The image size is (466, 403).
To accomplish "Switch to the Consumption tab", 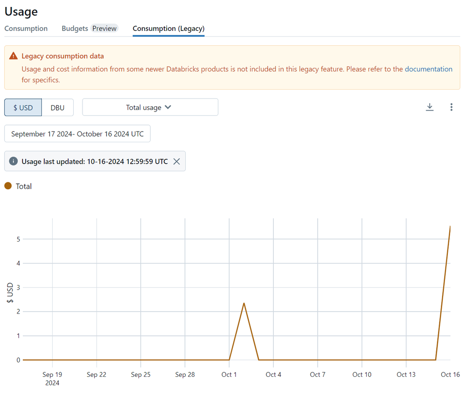I will (x=26, y=28).
